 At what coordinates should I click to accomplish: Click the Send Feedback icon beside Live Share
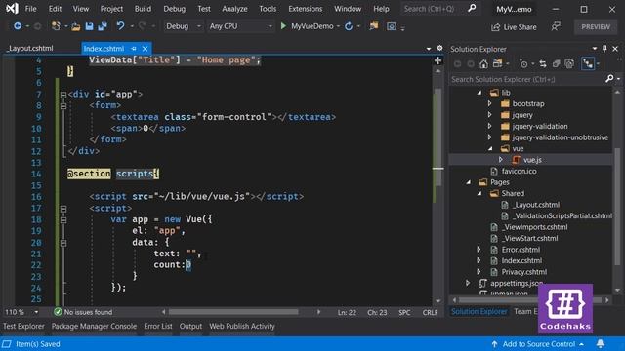[556, 26]
